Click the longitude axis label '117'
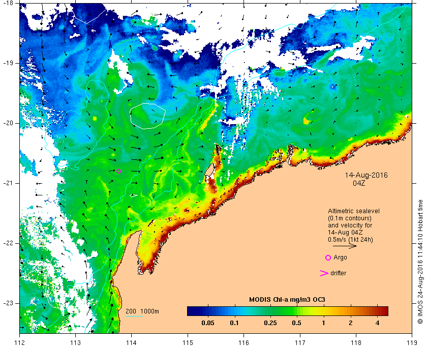427x346 pixels. (x=300, y=342)
